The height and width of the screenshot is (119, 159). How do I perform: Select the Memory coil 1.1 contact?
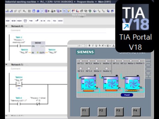[x=19, y=104]
